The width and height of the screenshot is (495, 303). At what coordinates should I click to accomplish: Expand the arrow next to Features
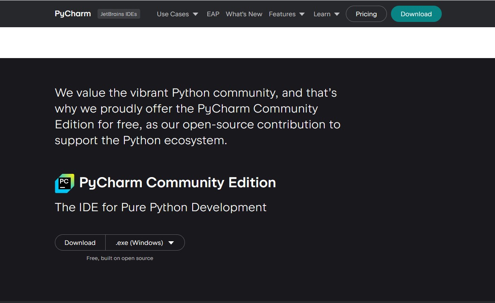click(x=302, y=14)
